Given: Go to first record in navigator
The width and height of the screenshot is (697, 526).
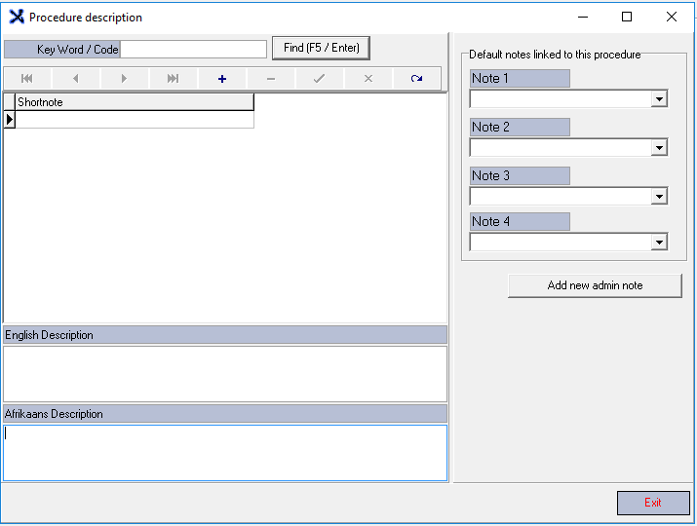Looking at the screenshot, I should tap(27, 79).
